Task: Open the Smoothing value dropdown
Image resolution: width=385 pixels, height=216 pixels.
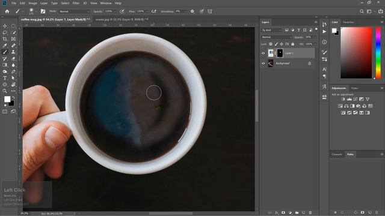Action: pos(186,11)
